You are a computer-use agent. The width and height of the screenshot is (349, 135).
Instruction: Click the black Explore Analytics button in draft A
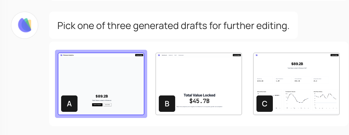(x=97, y=105)
